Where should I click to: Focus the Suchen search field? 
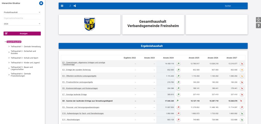click(x=235, y=6)
